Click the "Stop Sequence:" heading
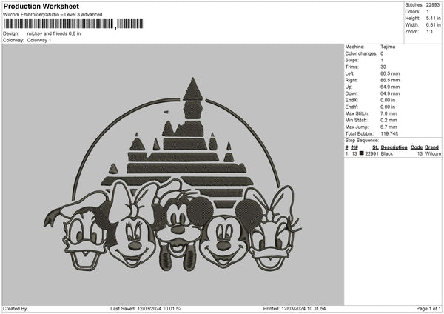Image resolution: width=444 pixels, height=314 pixels. click(x=362, y=140)
